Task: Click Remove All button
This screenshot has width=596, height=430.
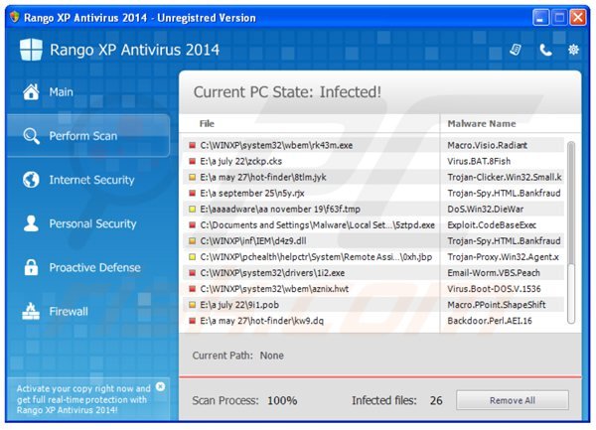Action: point(513,400)
